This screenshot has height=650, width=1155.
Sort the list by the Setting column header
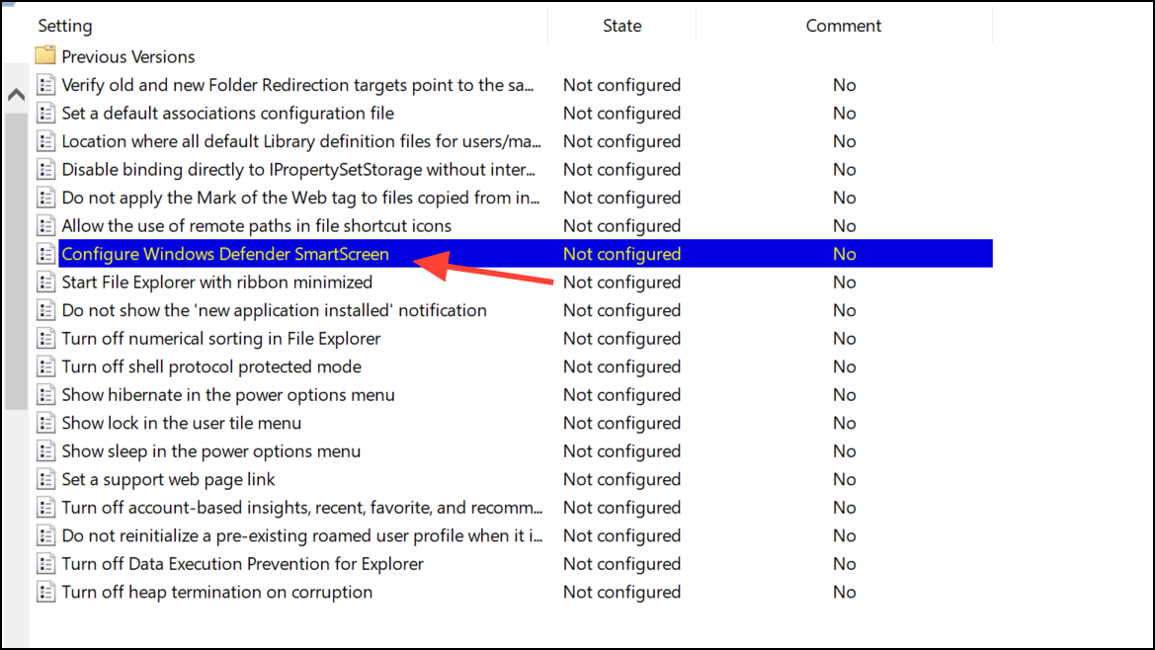tap(65, 26)
